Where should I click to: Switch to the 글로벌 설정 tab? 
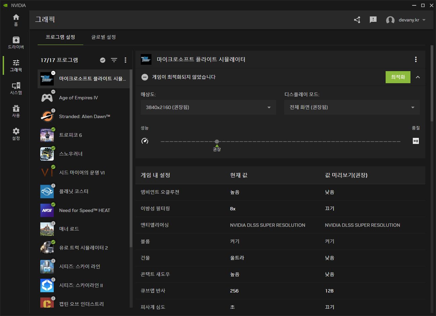tap(103, 37)
